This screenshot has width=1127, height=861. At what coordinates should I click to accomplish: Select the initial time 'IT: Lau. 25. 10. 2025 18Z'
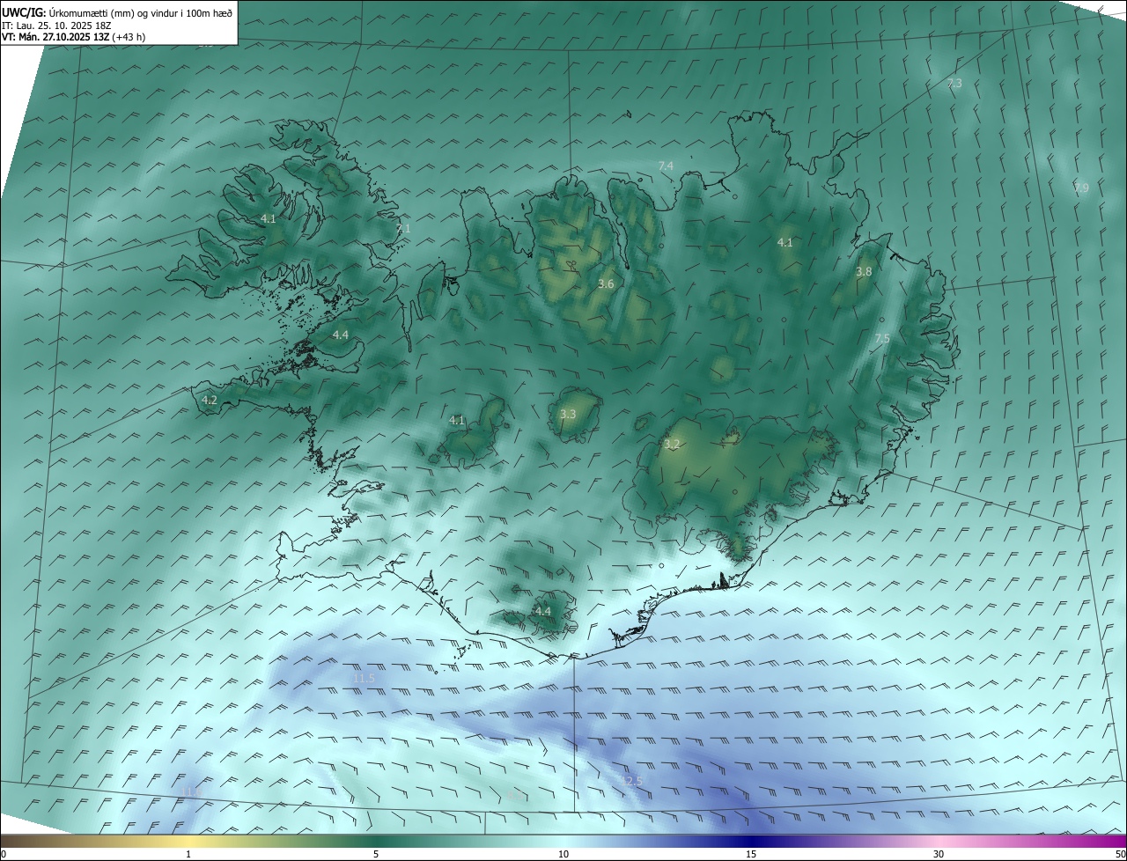pyautogui.click(x=56, y=25)
